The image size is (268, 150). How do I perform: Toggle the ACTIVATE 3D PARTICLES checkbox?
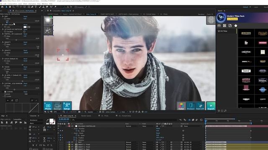click(x=24, y=32)
